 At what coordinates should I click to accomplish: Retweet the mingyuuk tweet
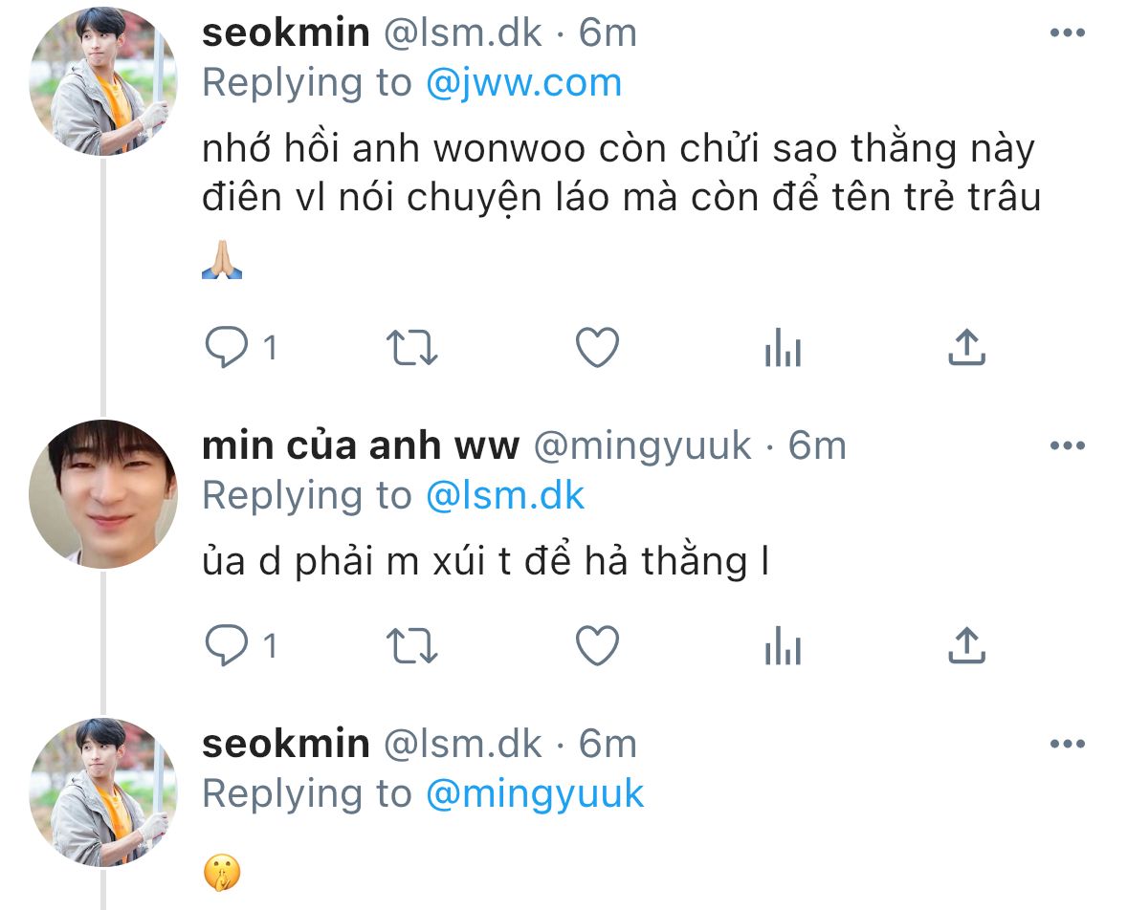(x=411, y=645)
